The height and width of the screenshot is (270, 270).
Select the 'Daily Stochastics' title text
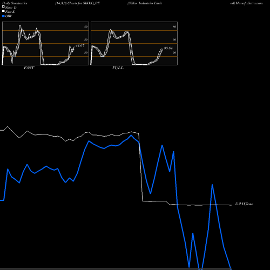[15, 3]
